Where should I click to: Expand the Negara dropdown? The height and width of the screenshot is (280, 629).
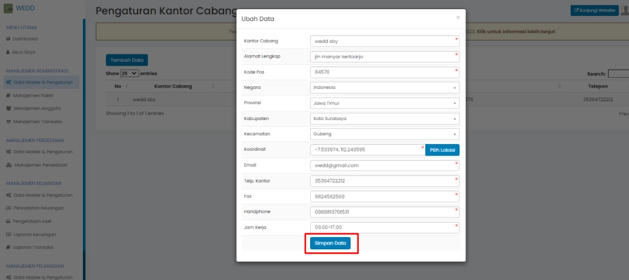[385, 88]
